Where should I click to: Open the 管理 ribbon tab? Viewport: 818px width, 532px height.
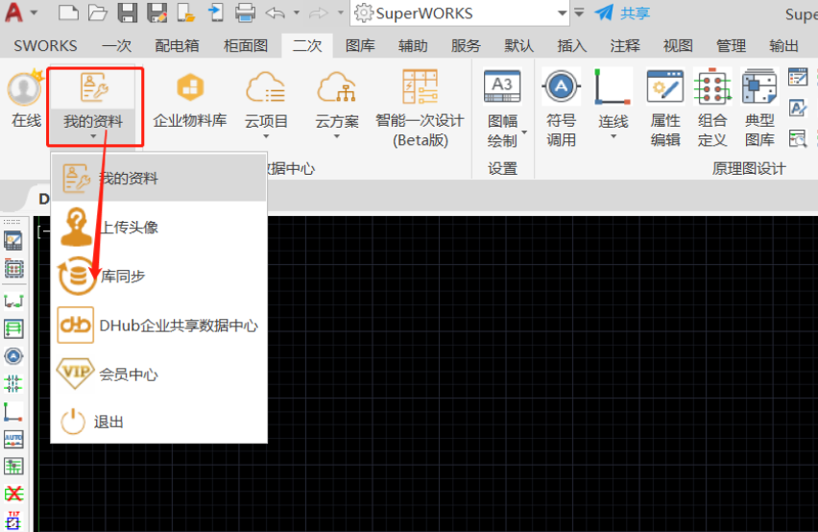731,46
